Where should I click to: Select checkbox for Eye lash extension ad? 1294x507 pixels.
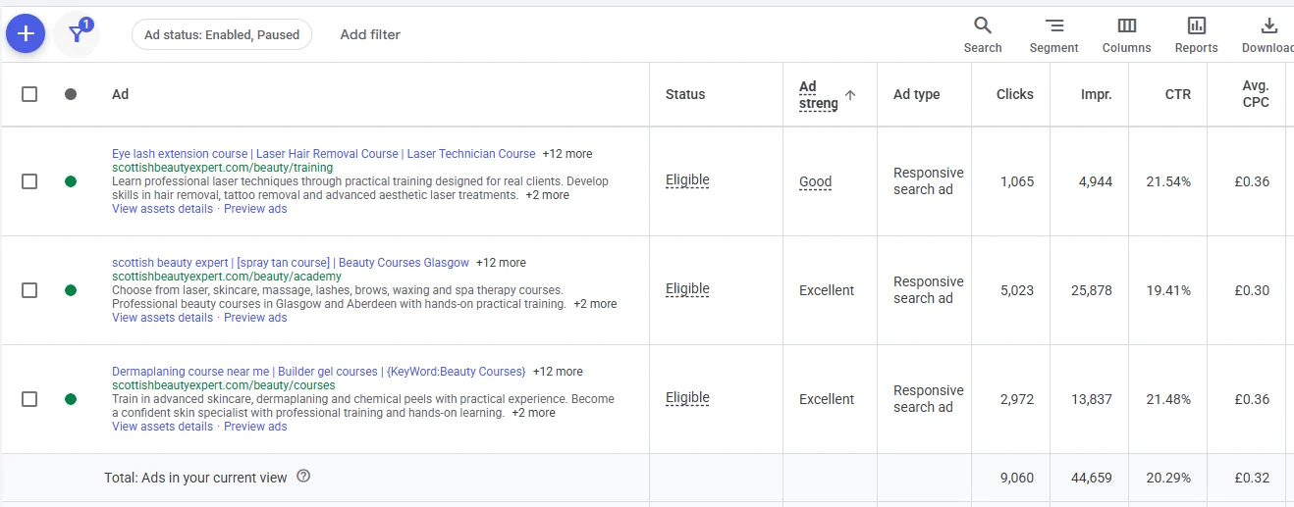tap(29, 181)
